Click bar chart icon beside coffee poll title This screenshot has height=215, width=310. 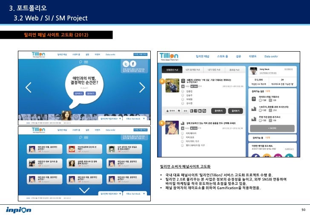coord(183,123)
